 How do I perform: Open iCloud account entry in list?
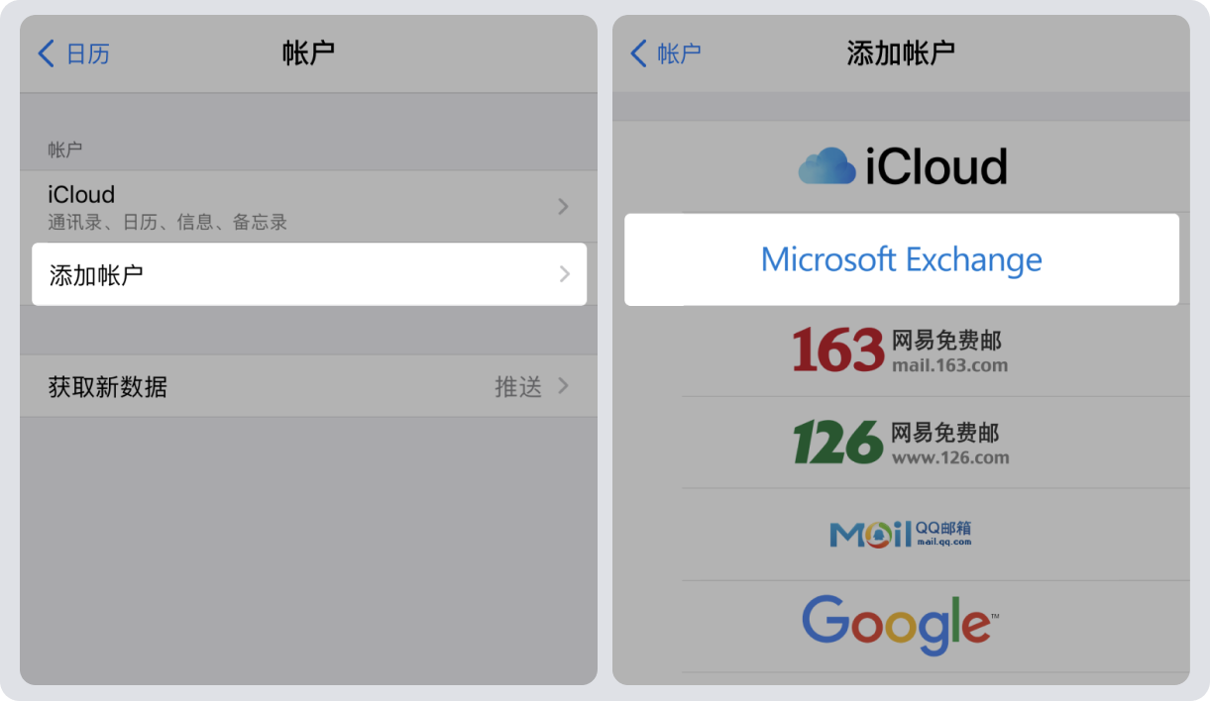click(309, 207)
